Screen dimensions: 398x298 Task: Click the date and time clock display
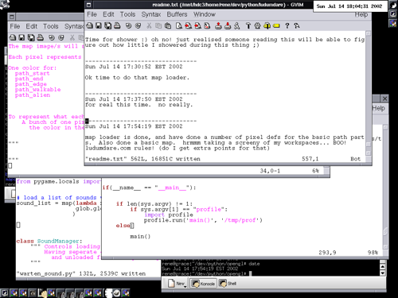(349, 6)
